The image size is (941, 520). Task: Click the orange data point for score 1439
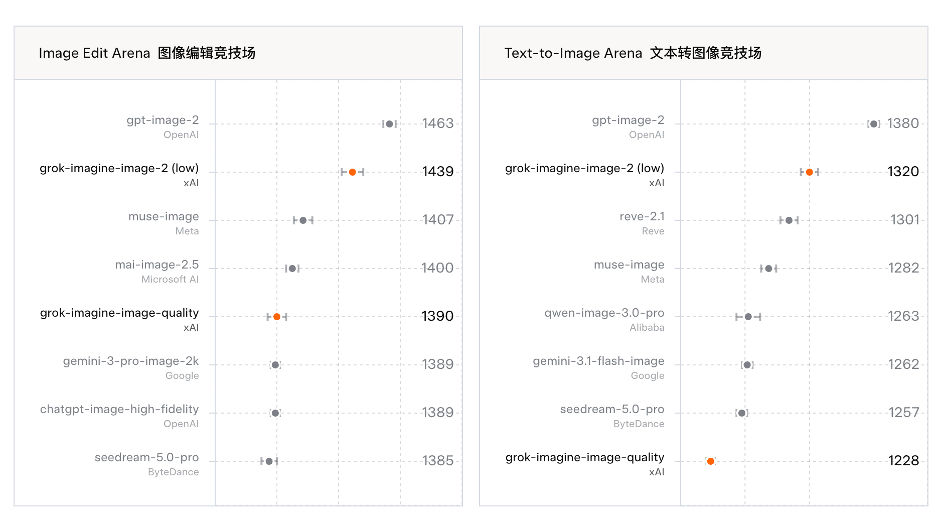(353, 172)
